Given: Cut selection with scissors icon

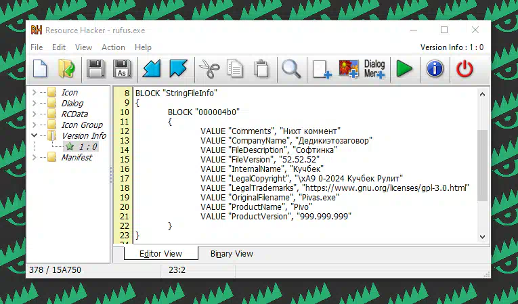Looking at the screenshot, I should (x=209, y=69).
